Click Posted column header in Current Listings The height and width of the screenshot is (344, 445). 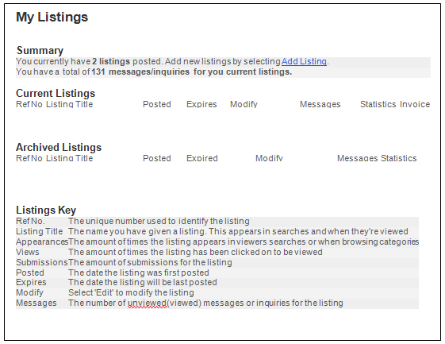(x=156, y=104)
